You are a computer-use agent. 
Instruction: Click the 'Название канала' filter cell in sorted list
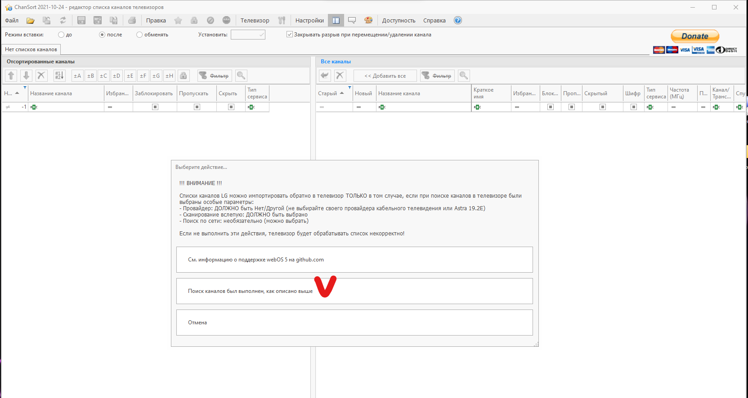[x=66, y=107]
